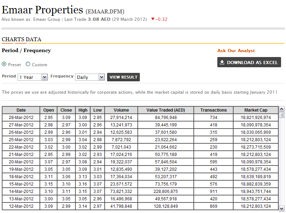Viewport: 286px width, 213px height.
Task: Click the table scrollbar thumb
Action: coord(281,115)
